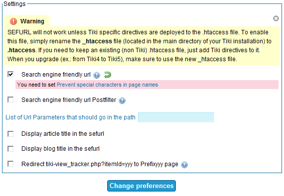
Task: Click the Search engine friendly url Postfilter label
Action: 69,100
